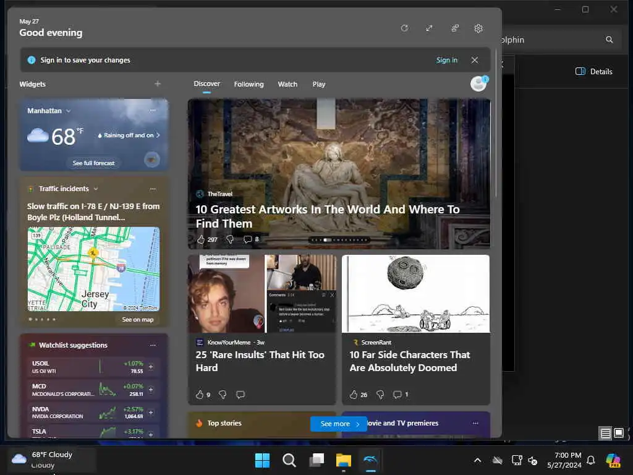The height and width of the screenshot is (475, 633).
Task: Open the connected devices icon in header
Action: 455,28
